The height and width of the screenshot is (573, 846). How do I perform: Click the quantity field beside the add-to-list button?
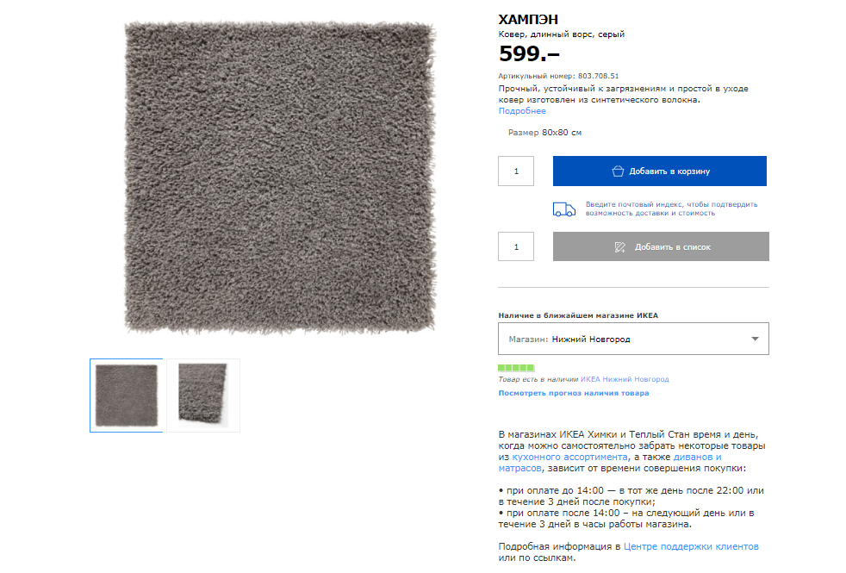point(516,246)
